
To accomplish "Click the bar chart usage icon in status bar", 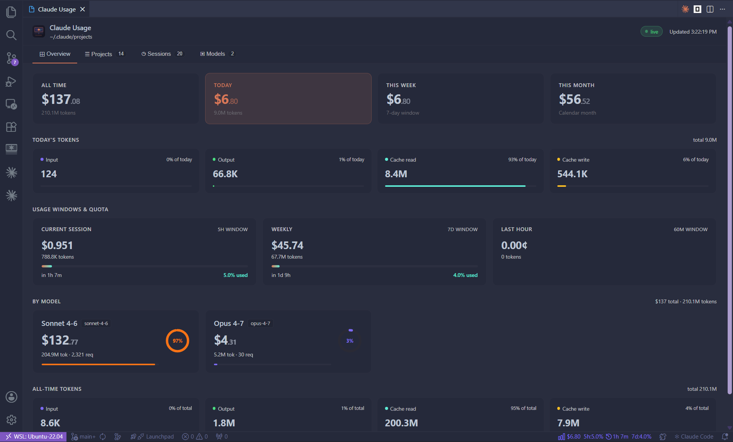I will 561,437.
